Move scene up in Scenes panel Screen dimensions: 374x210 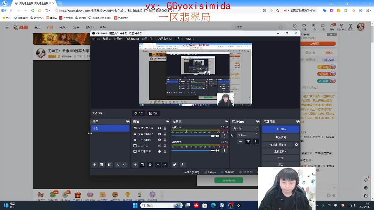tap(117, 165)
